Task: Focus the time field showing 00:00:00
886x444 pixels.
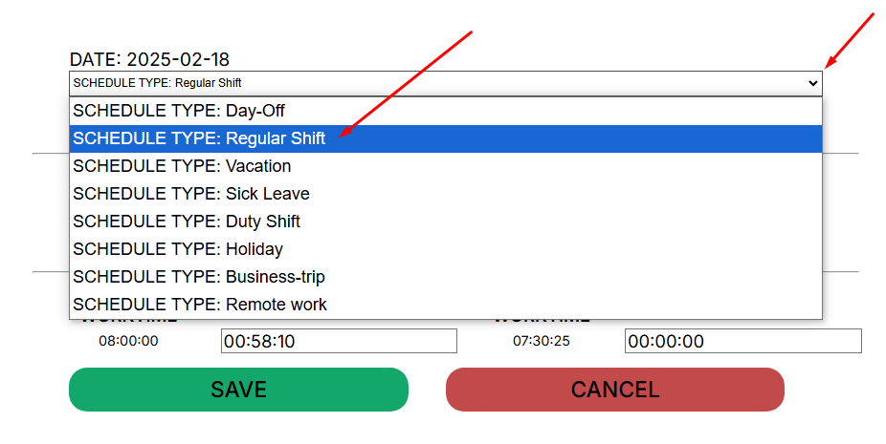Action: coord(742,341)
